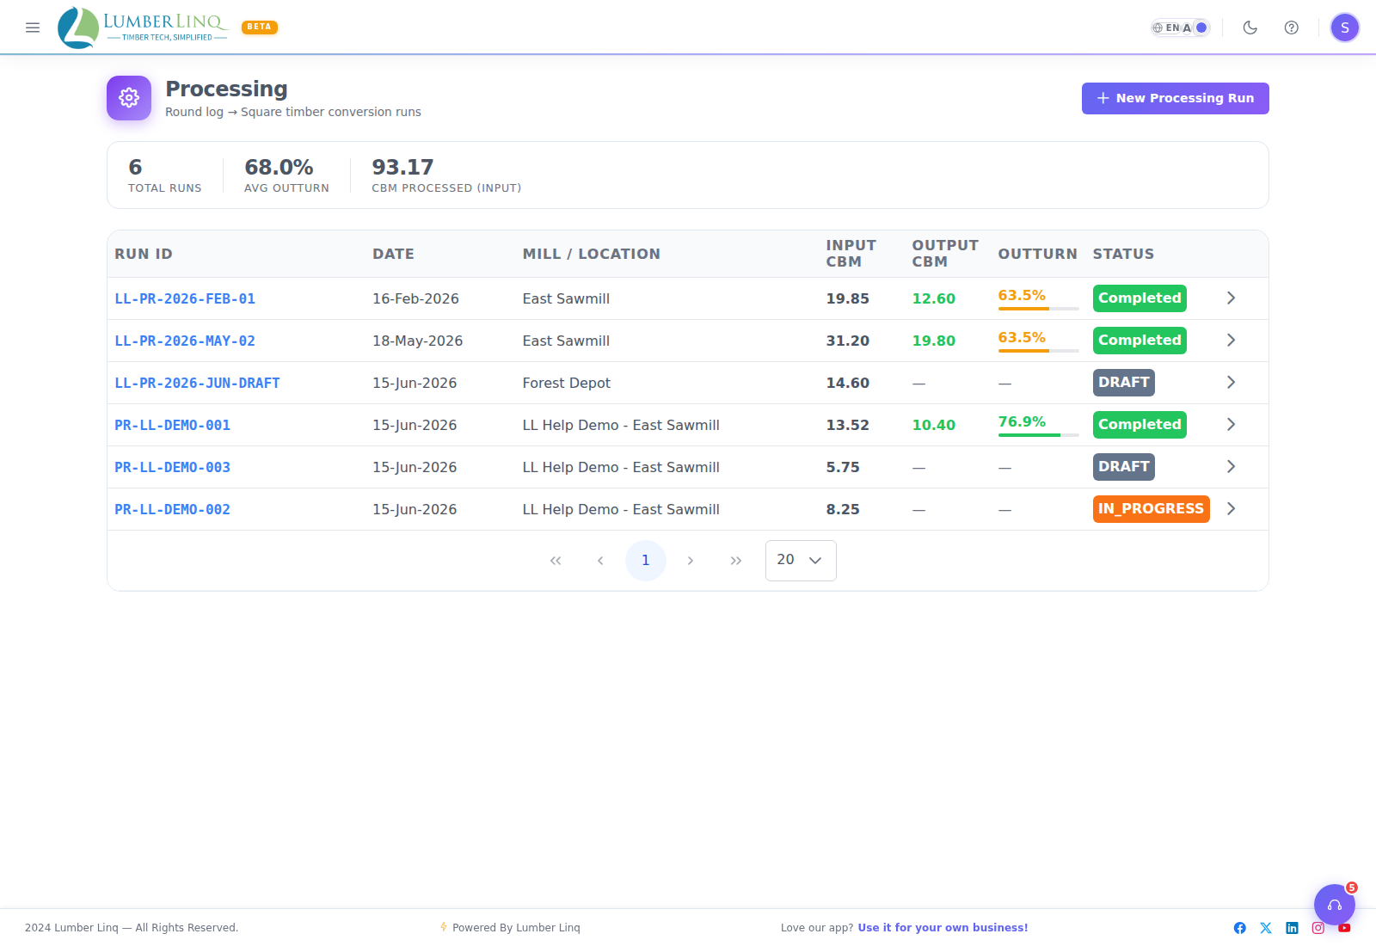Image resolution: width=1376 pixels, height=946 pixels.
Task: Expand row LL-PR-2026-FEB-01 with its chevron
Action: tap(1232, 298)
